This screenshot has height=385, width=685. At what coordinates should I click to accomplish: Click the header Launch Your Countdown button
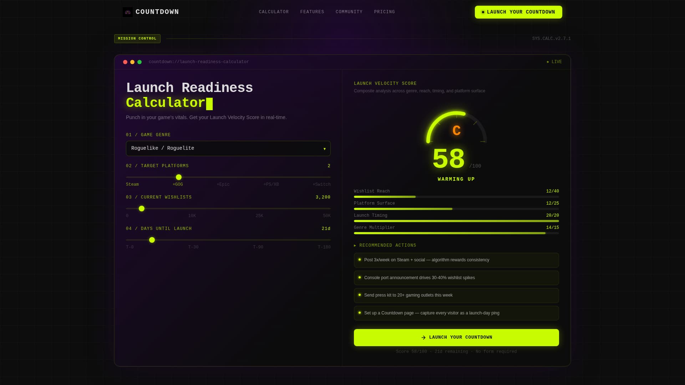coord(518,12)
